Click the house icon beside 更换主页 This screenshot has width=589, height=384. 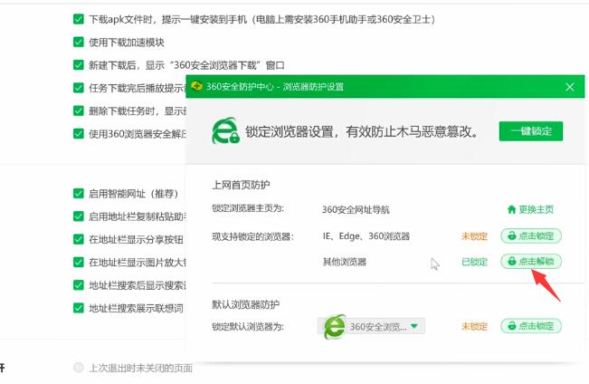tap(511, 209)
